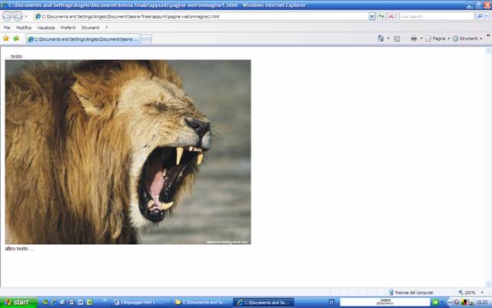Click the taskbar desktop search input field
The height and width of the screenshot is (308, 492).
coord(385,302)
